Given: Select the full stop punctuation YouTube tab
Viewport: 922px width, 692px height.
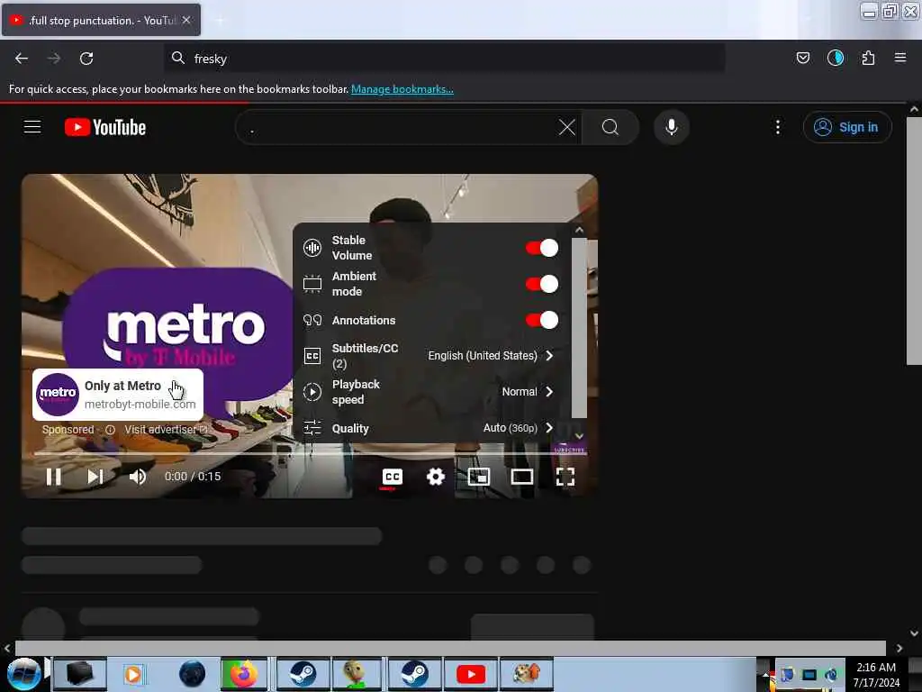Looking at the screenshot, I should [x=101, y=20].
